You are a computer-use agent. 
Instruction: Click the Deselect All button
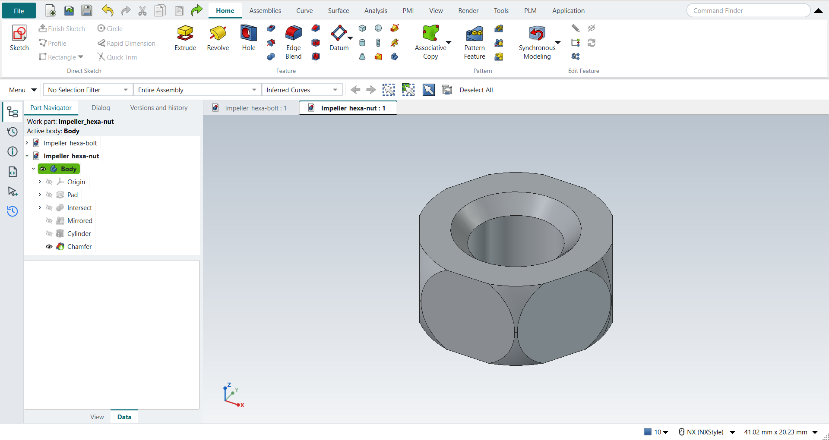point(476,90)
